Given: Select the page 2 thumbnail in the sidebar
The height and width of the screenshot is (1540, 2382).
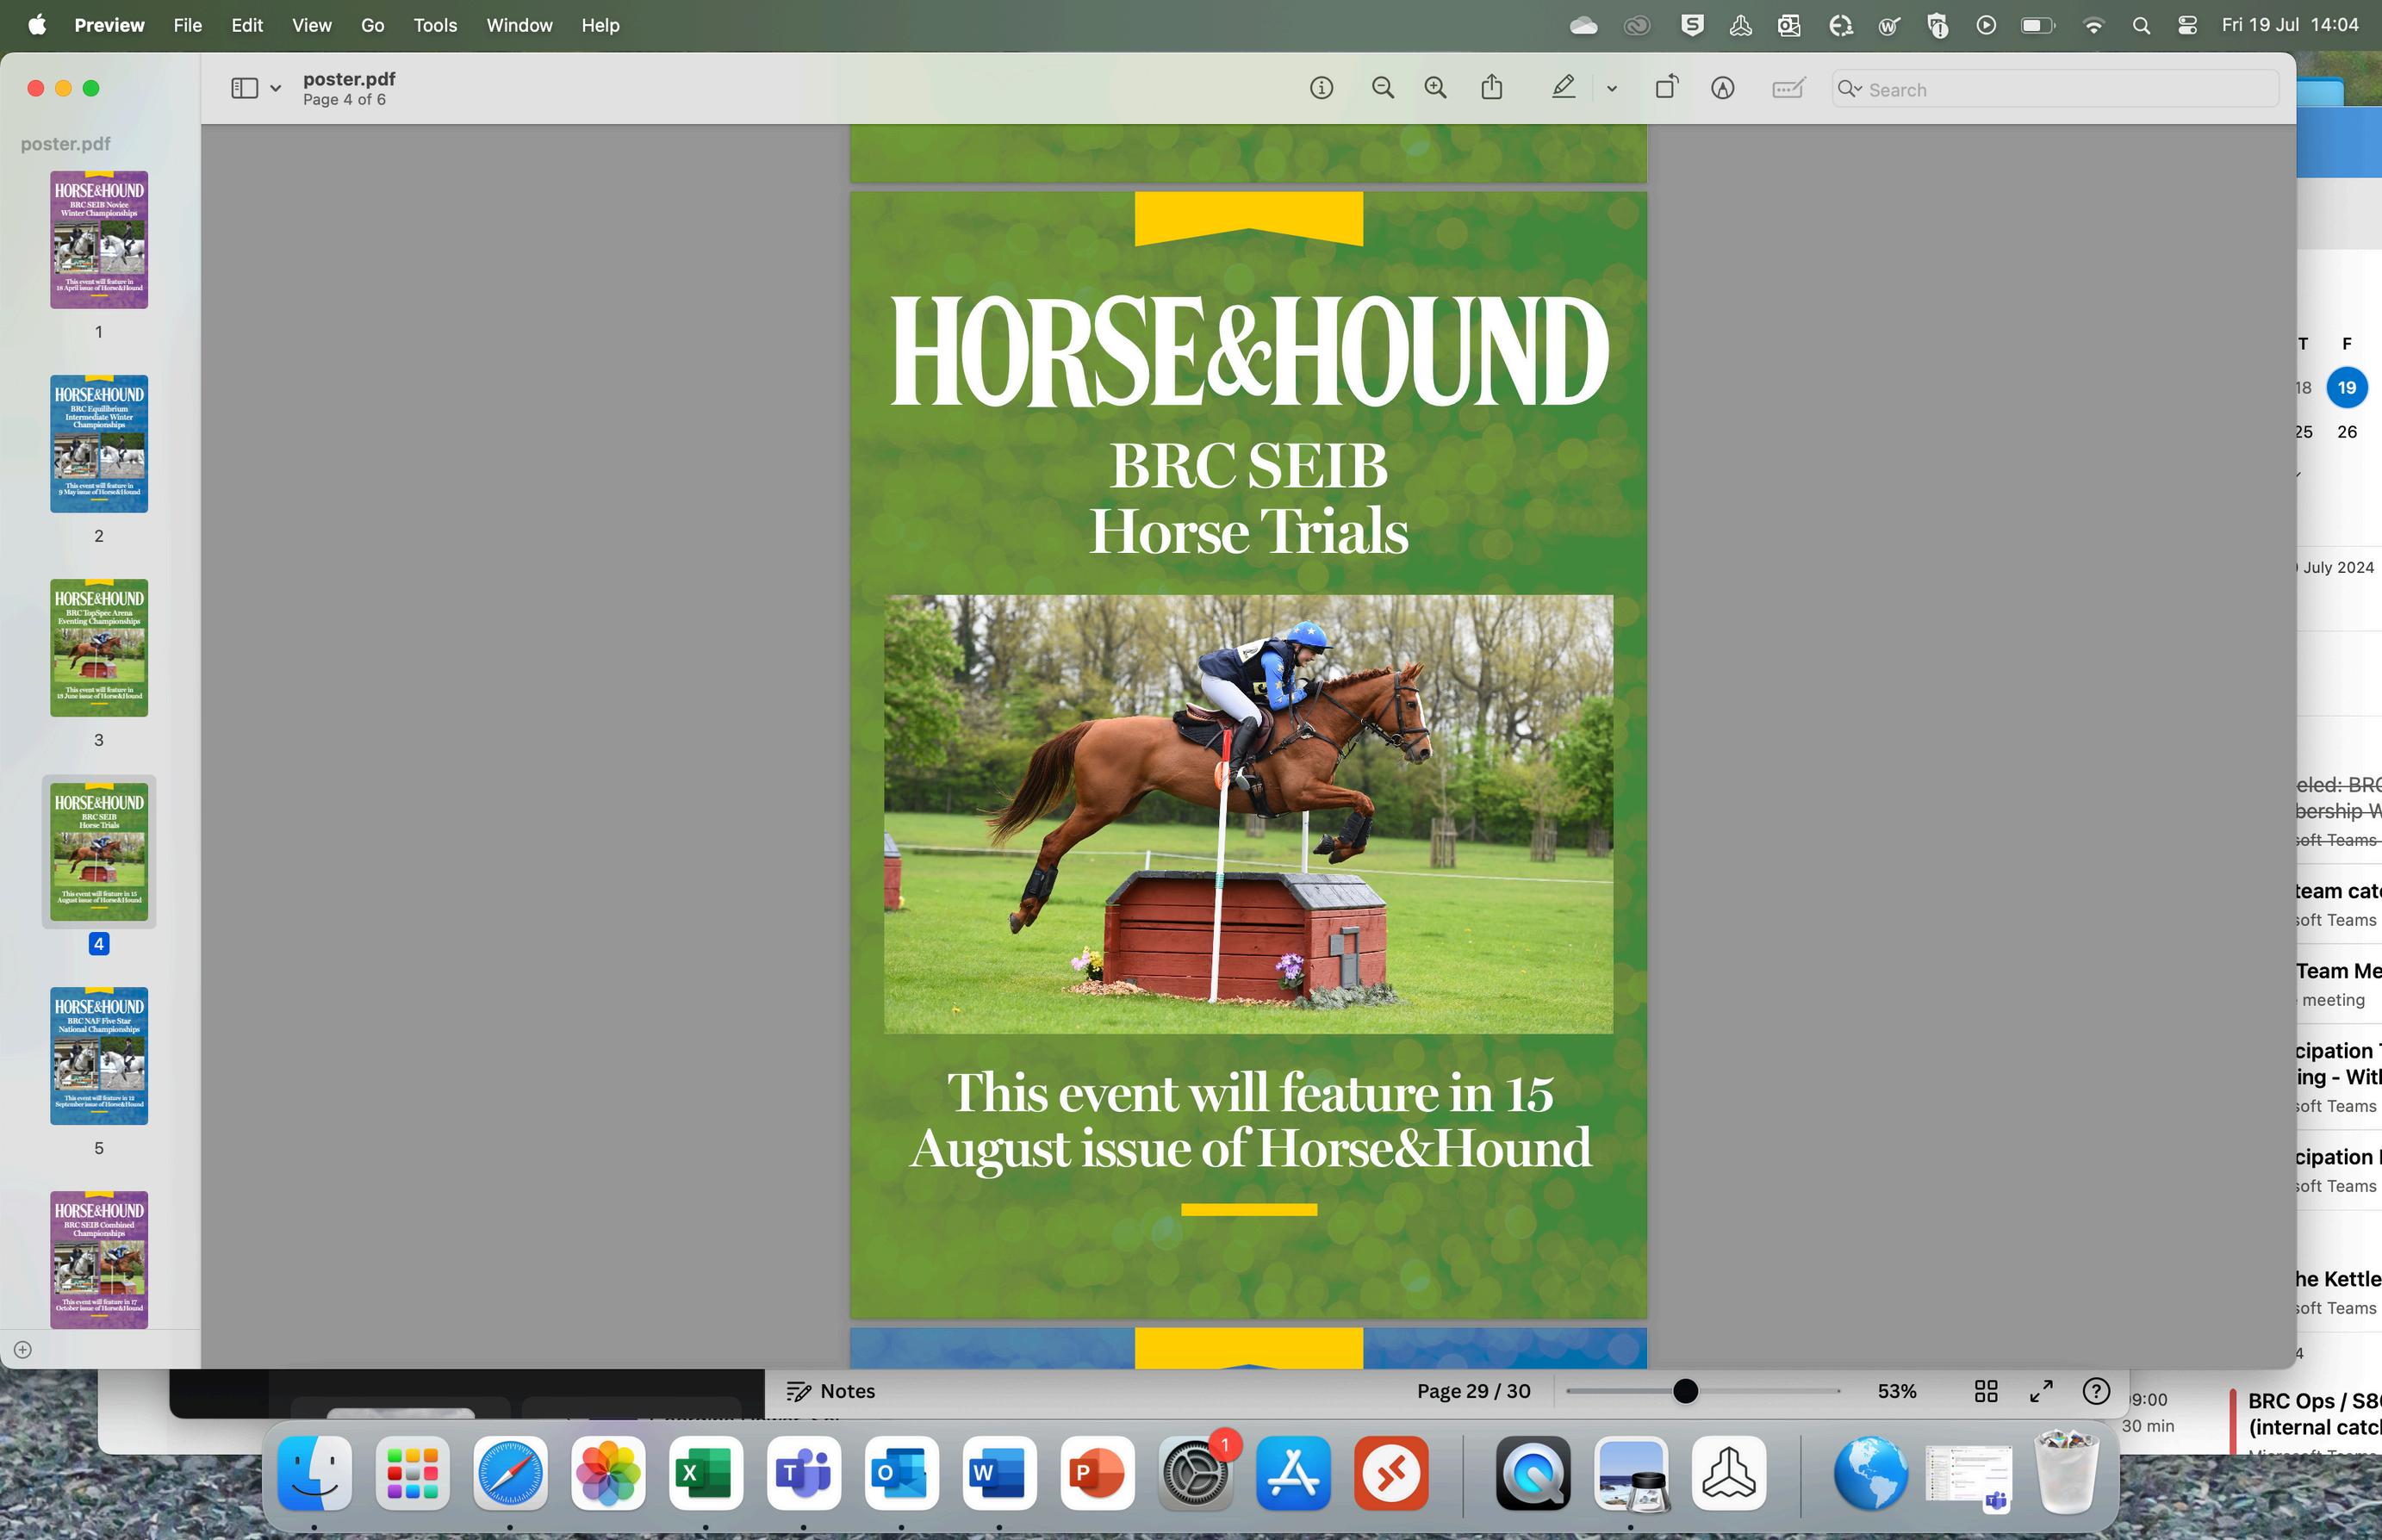Looking at the screenshot, I should [99, 444].
